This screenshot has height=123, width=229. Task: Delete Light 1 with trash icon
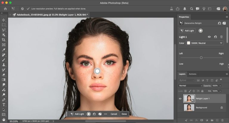click(222, 37)
